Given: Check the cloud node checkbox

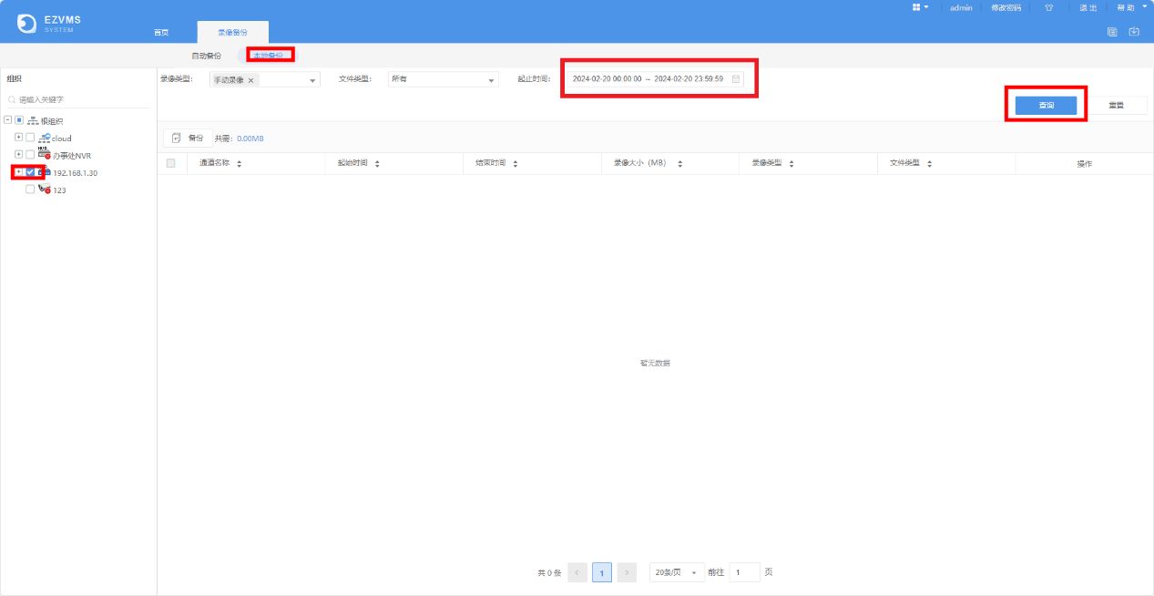Looking at the screenshot, I should pos(29,137).
